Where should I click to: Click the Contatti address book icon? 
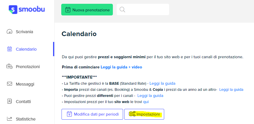[x=9, y=101]
